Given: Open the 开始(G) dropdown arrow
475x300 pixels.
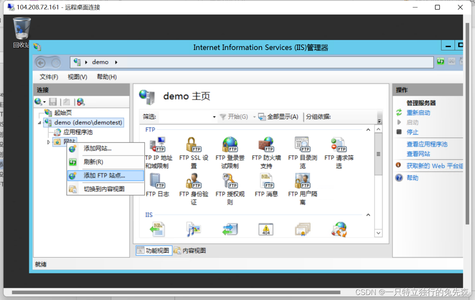Looking at the screenshot, I should pos(254,117).
